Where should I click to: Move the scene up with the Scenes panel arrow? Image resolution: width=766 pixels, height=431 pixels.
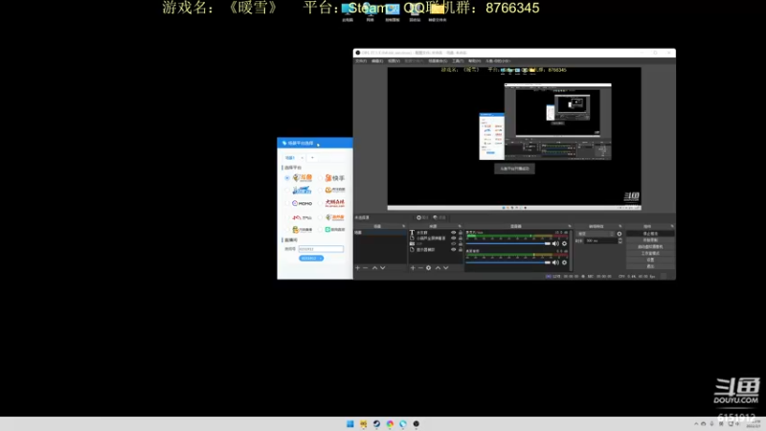[374, 268]
